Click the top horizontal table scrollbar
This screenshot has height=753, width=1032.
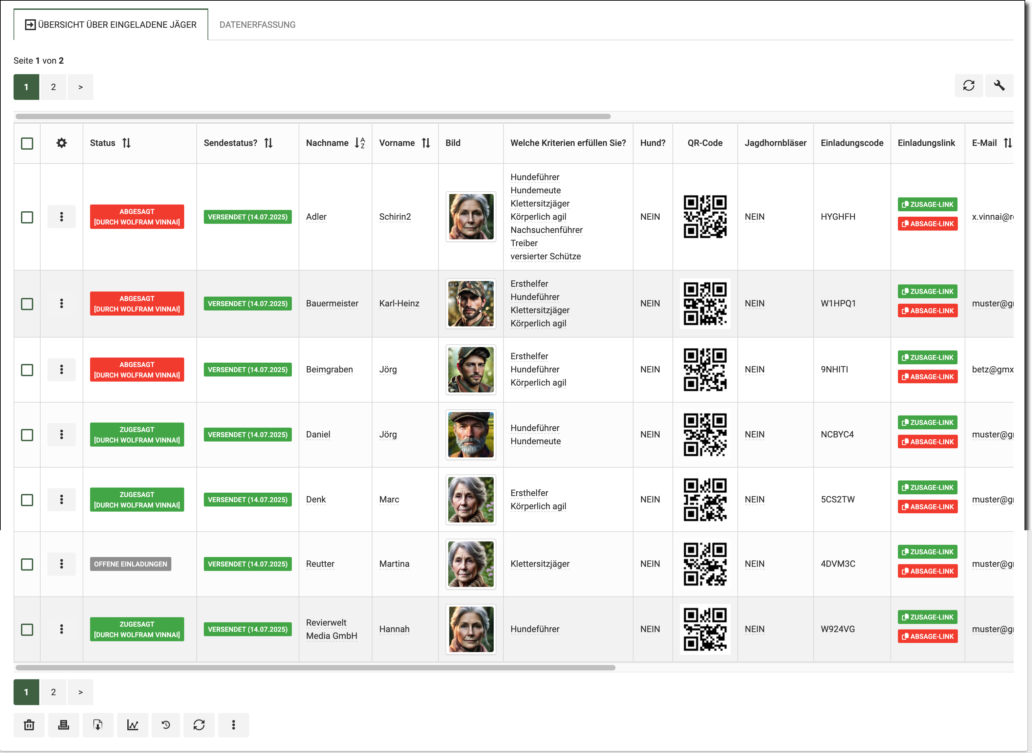(x=313, y=117)
